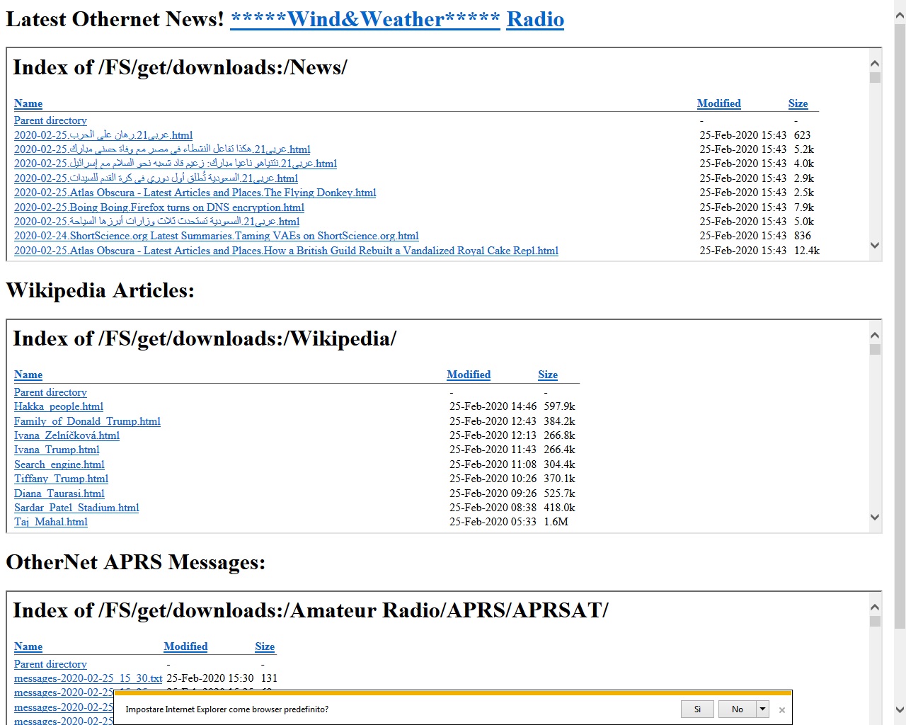Click Sì on default browser prompt
Image resolution: width=906 pixels, height=725 pixels.
tap(697, 709)
